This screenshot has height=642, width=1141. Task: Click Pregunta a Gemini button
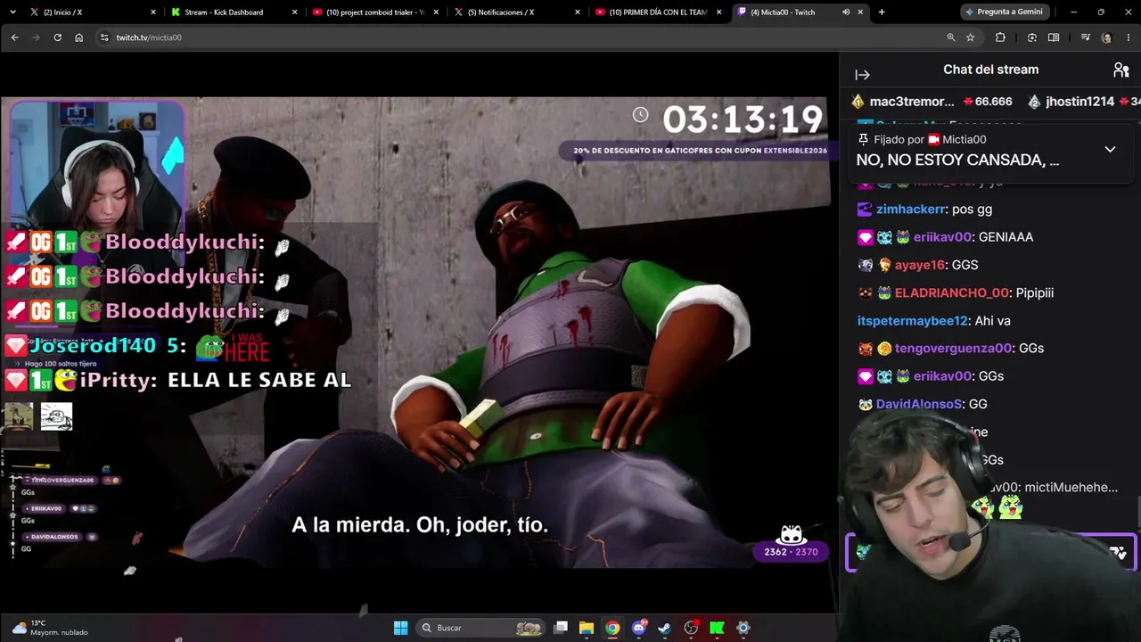pyautogui.click(x=1004, y=12)
